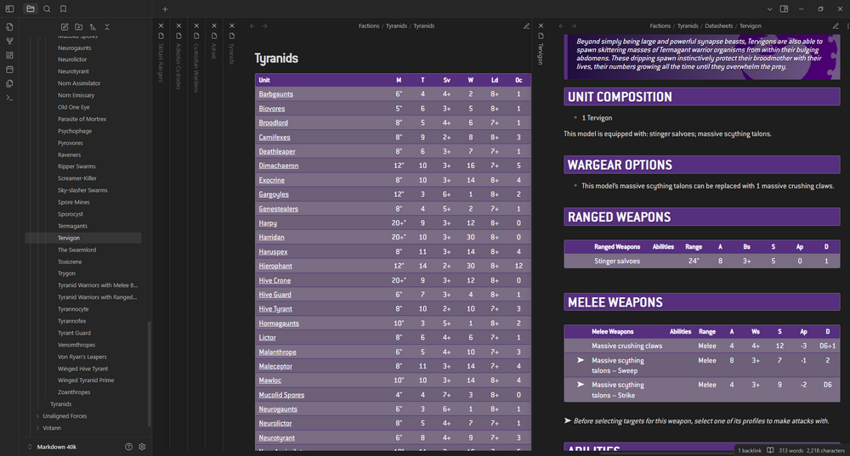This screenshot has height=456, width=850.
Task: Switch to the Adeptus Custodes stacked tab
Action: coord(178,65)
